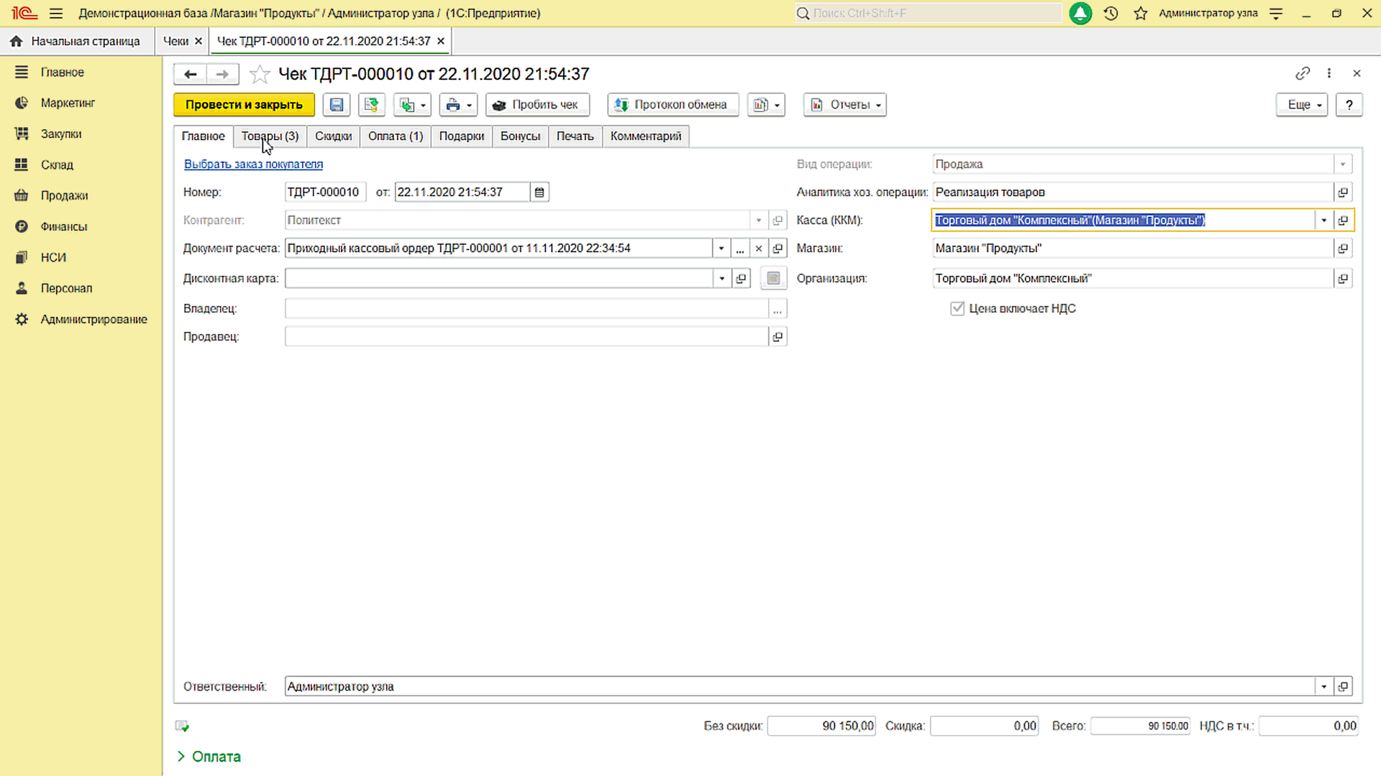Toggle Цена включает НДС checkbox
The height and width of the screenshot is (776, 1381).
(x=957, y=309)
